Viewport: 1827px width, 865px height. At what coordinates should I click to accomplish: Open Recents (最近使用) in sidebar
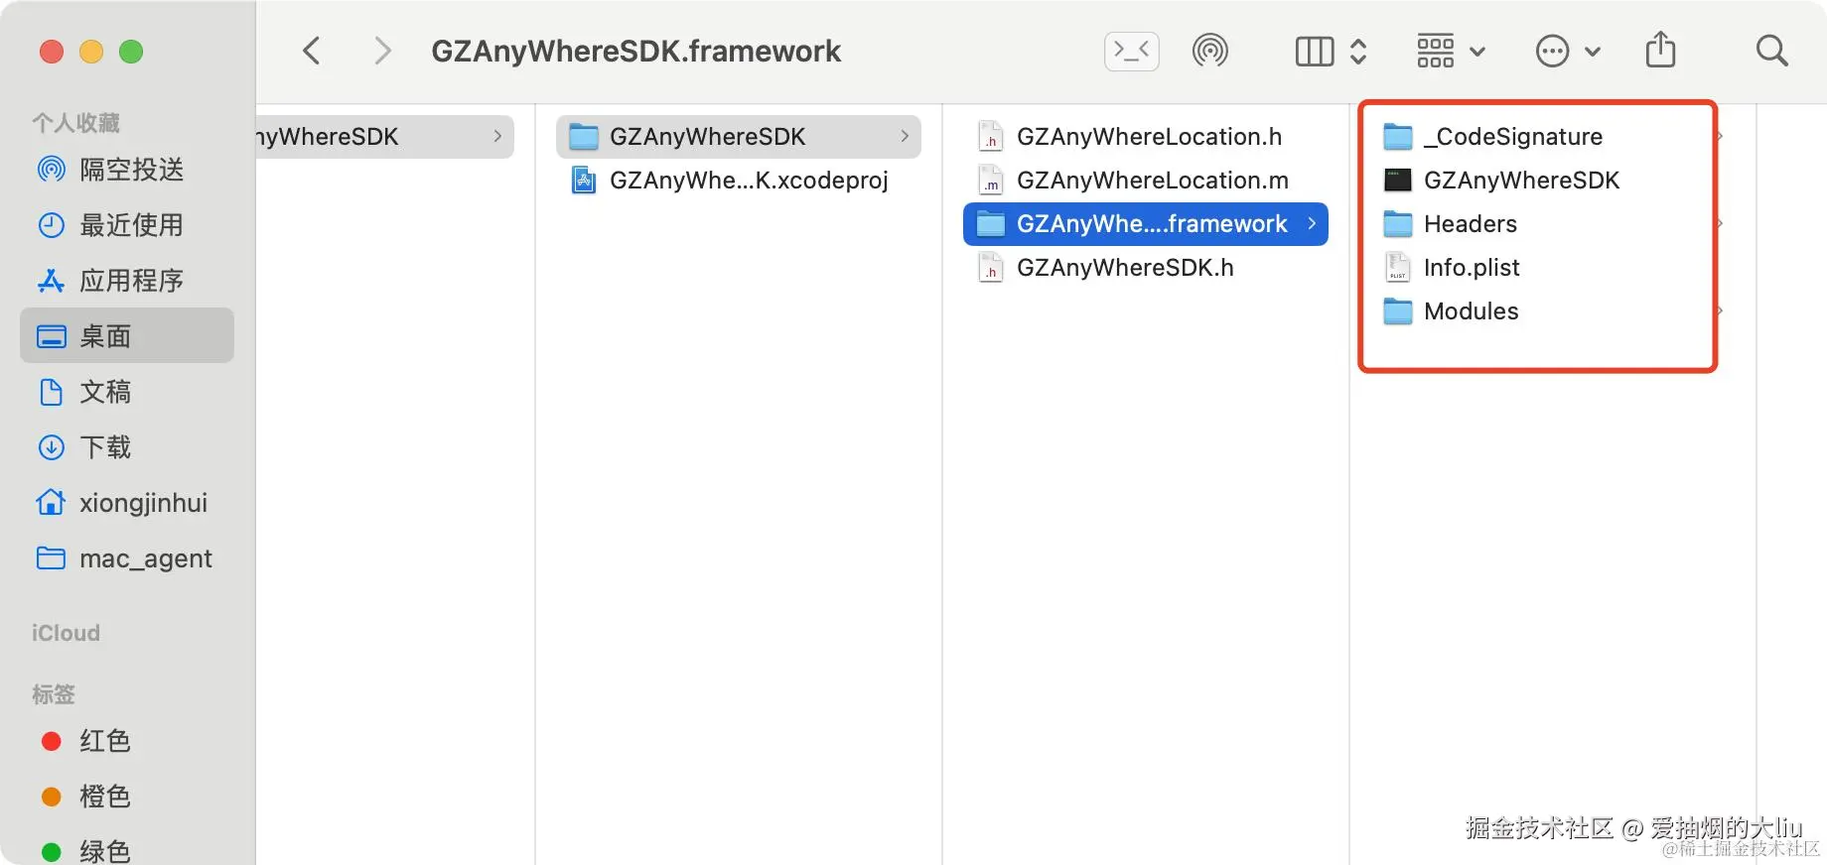click(127, 225)
